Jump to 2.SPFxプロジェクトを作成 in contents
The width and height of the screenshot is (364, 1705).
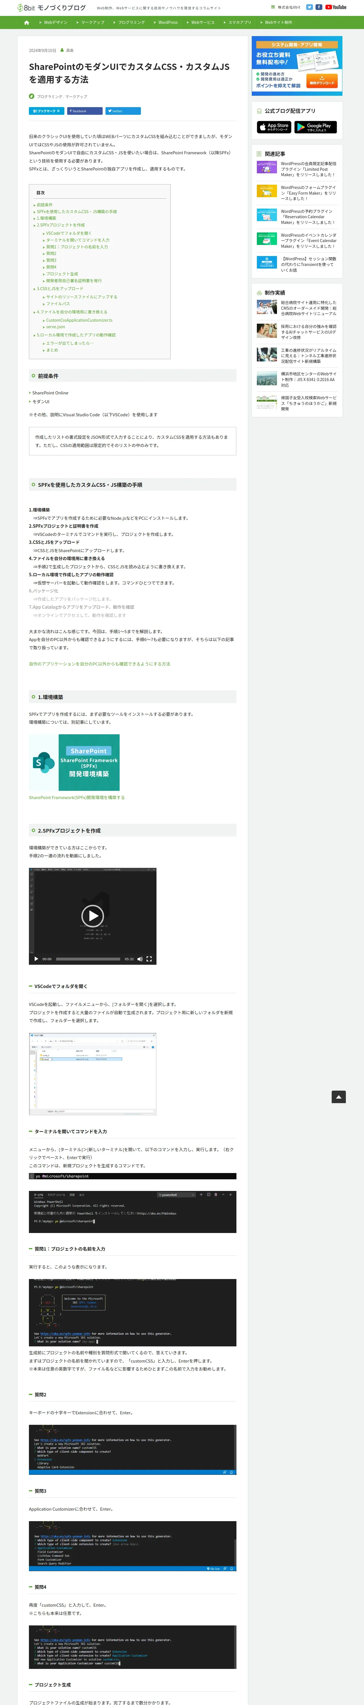[60, 225]
